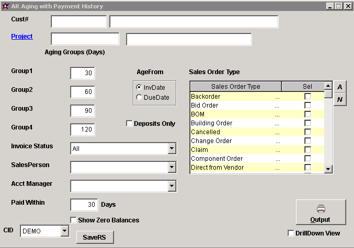Expand the SalesPerson dropdown
This screenshot has height=248, width=354.
pyautogui.click(x=172, y=167)
